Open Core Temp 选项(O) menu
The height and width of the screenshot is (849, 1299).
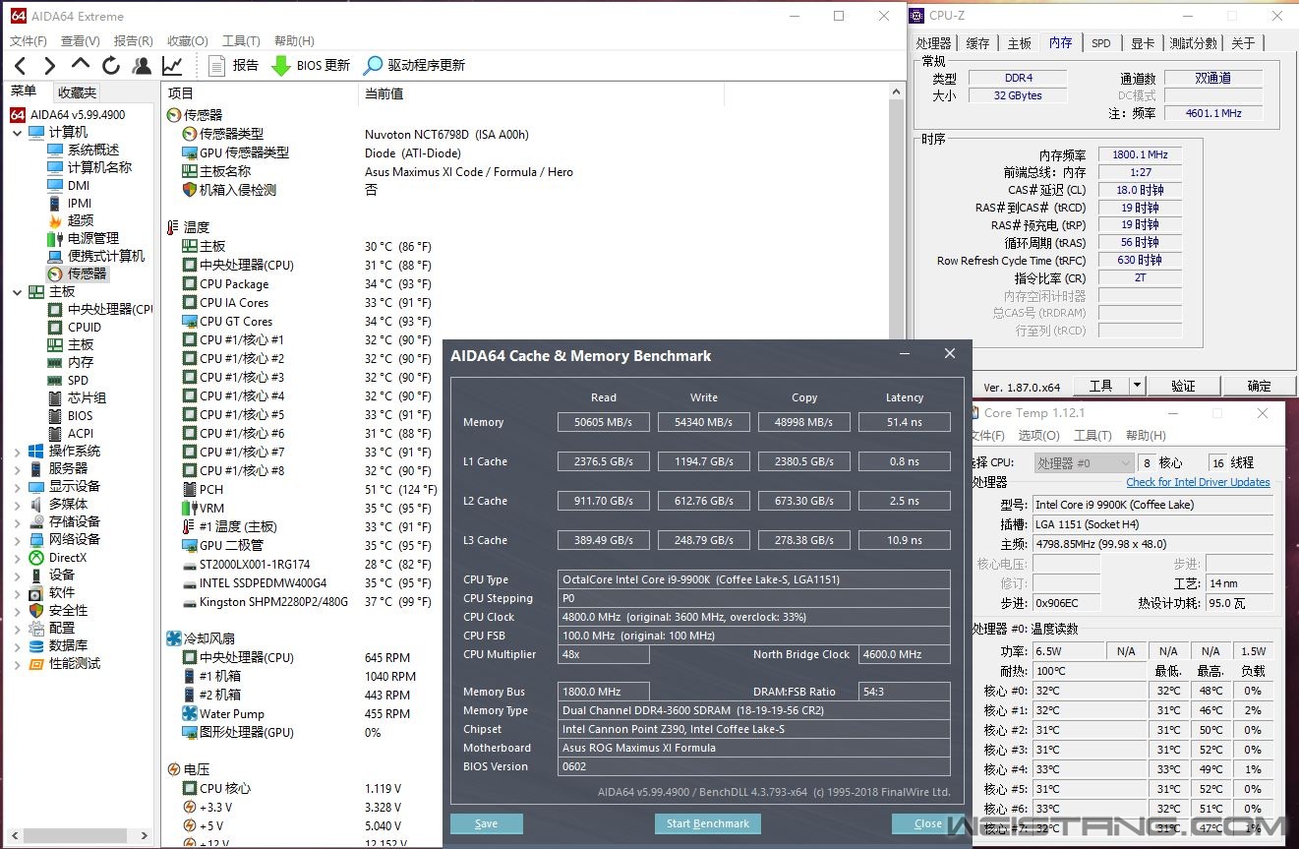click(1038, 435)
